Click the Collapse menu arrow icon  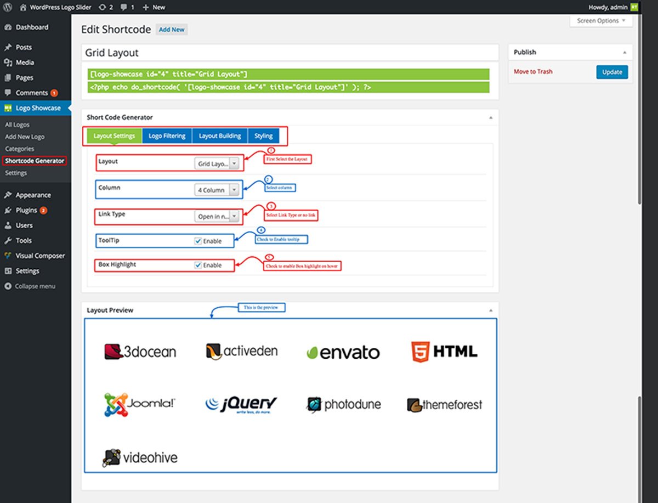[8, 286]
